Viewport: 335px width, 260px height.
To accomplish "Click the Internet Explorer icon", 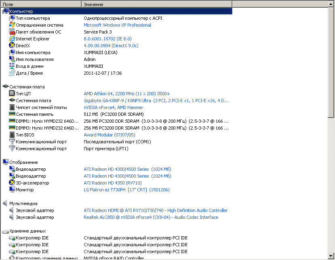I will click(x=12, y=39).
